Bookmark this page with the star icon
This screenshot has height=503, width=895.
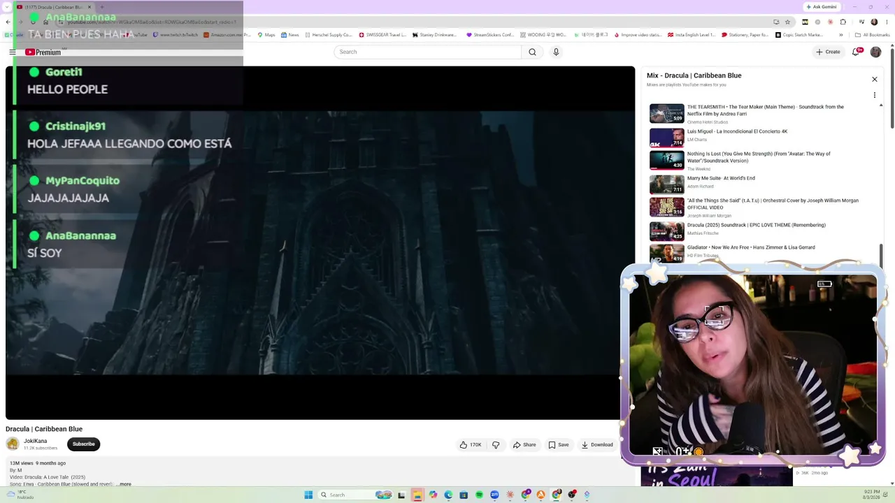click(787, 22)
